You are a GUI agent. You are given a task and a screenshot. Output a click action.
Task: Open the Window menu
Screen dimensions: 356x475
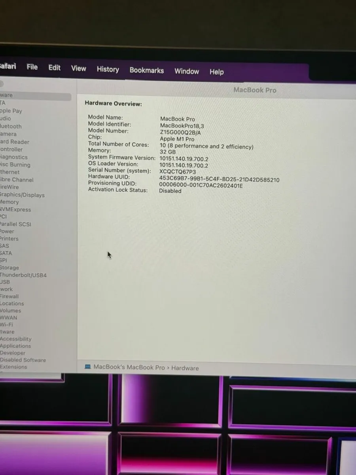pyautogui.click(x=186, y=71)
